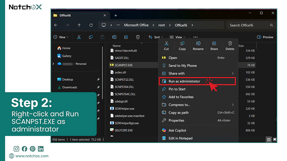Open Gallery in the navigation pane

click(64, 56)
